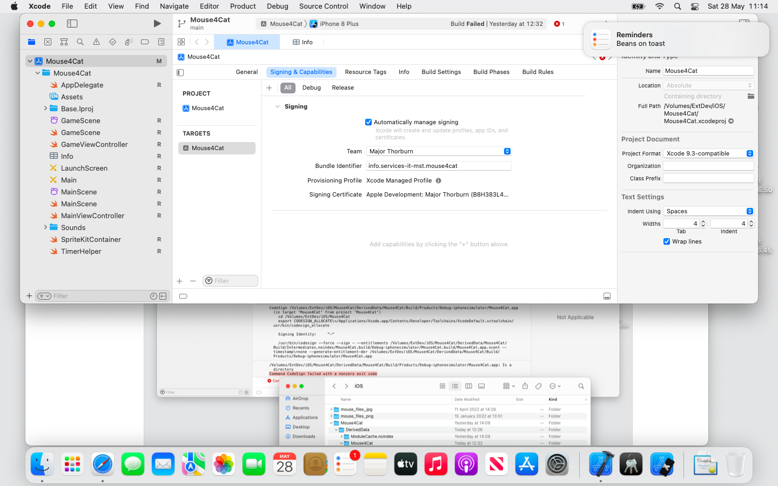
Task: Switch to the Build Rules tab
Action: click(x=538, y=72)
